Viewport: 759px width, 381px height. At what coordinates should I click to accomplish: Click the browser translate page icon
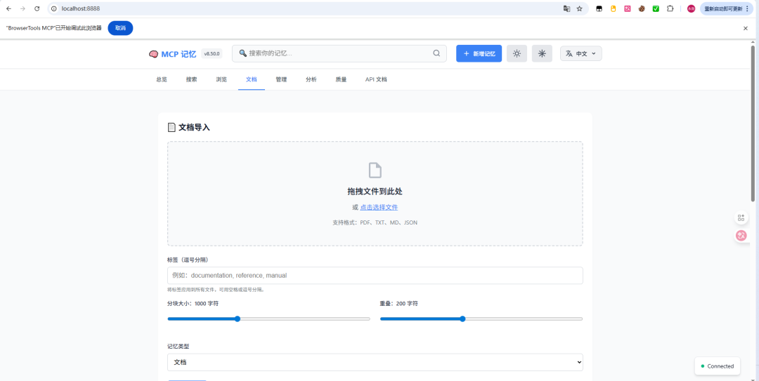coord(566,8)
